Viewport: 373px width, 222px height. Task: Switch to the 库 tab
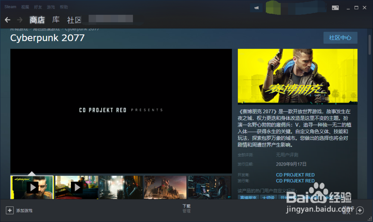(56, 20)
